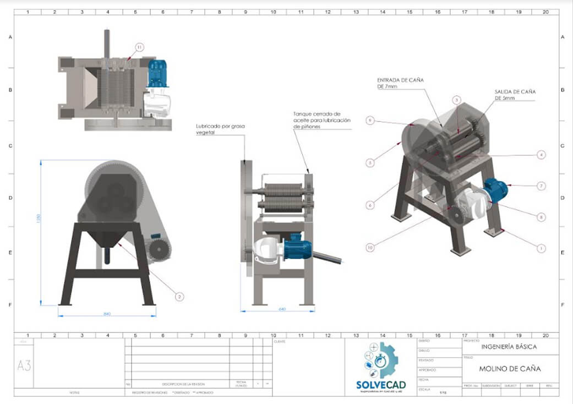Click the 'ESCALA' field label

click(x=424, y=389)
